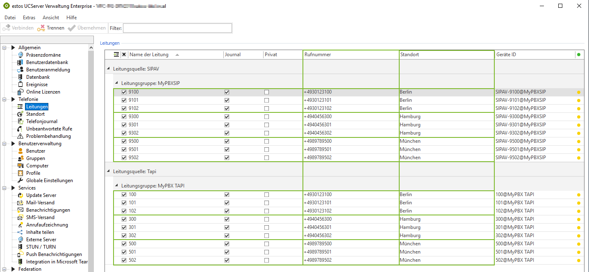Collapse the Leitungsquelle: SIPAV group
This screenshot has height=272, width=589.
click(x=109, y=69)
